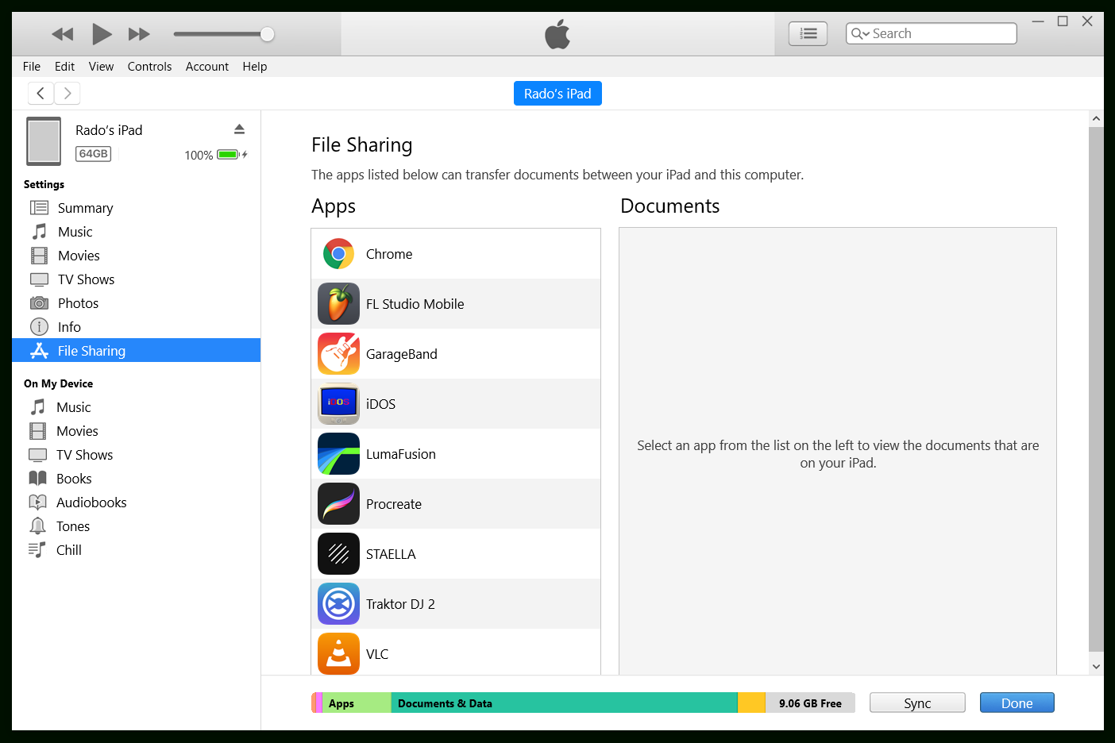The width and height of the screenshot is (1115, 743).
Task: Click the yellow storage segment
Action: click(x=751, y=703)
